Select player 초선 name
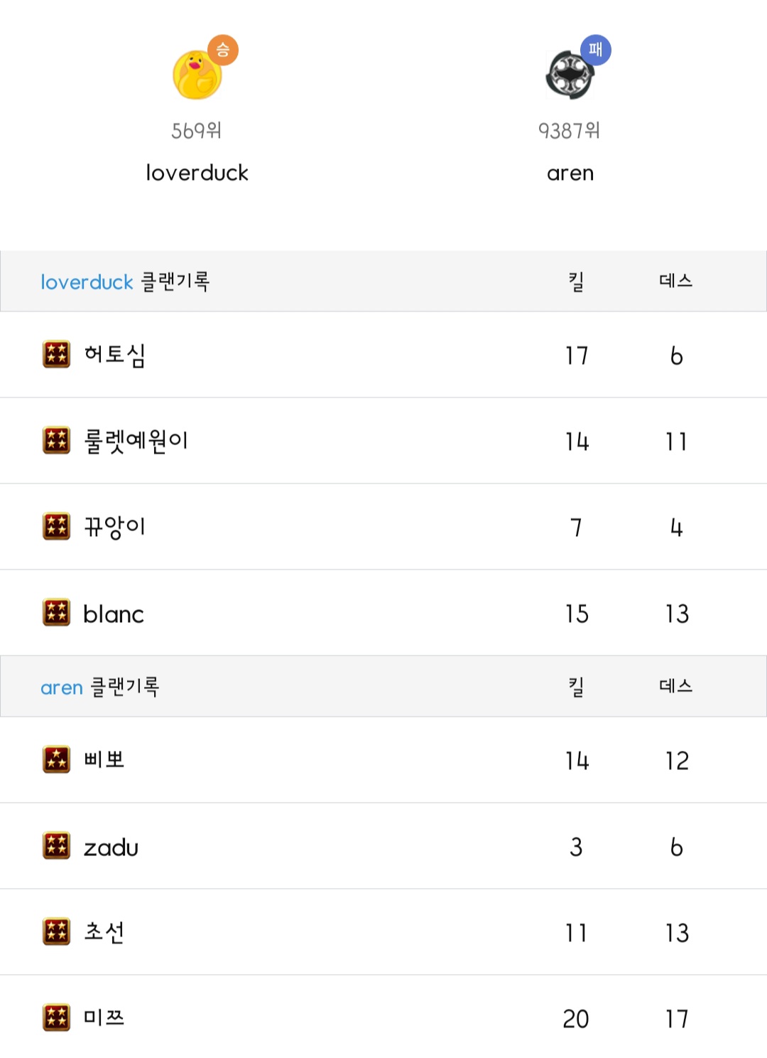The height and width of the screenshot is (1058, 767). coord(104,932)
